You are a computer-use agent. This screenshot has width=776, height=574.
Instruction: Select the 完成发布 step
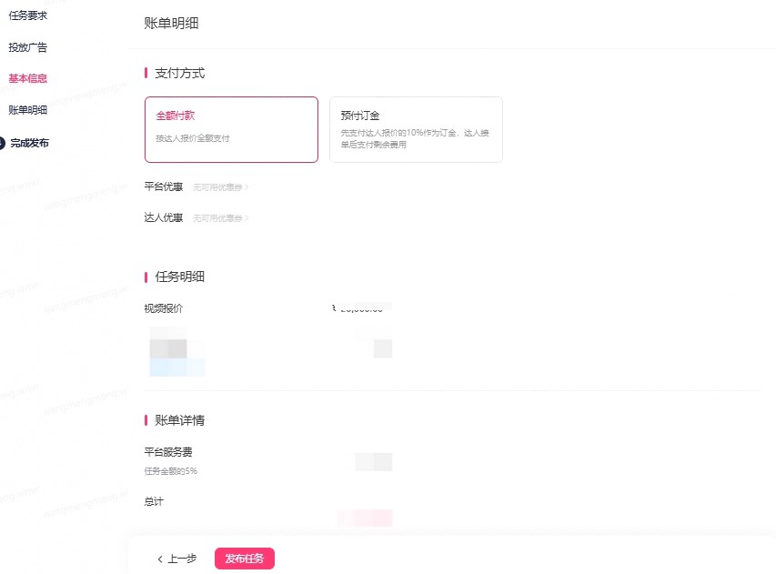[x=30, y=143]
